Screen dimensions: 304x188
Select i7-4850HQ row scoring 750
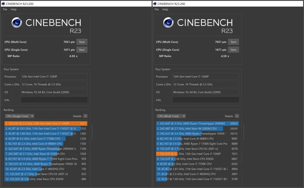coord(46,169)
